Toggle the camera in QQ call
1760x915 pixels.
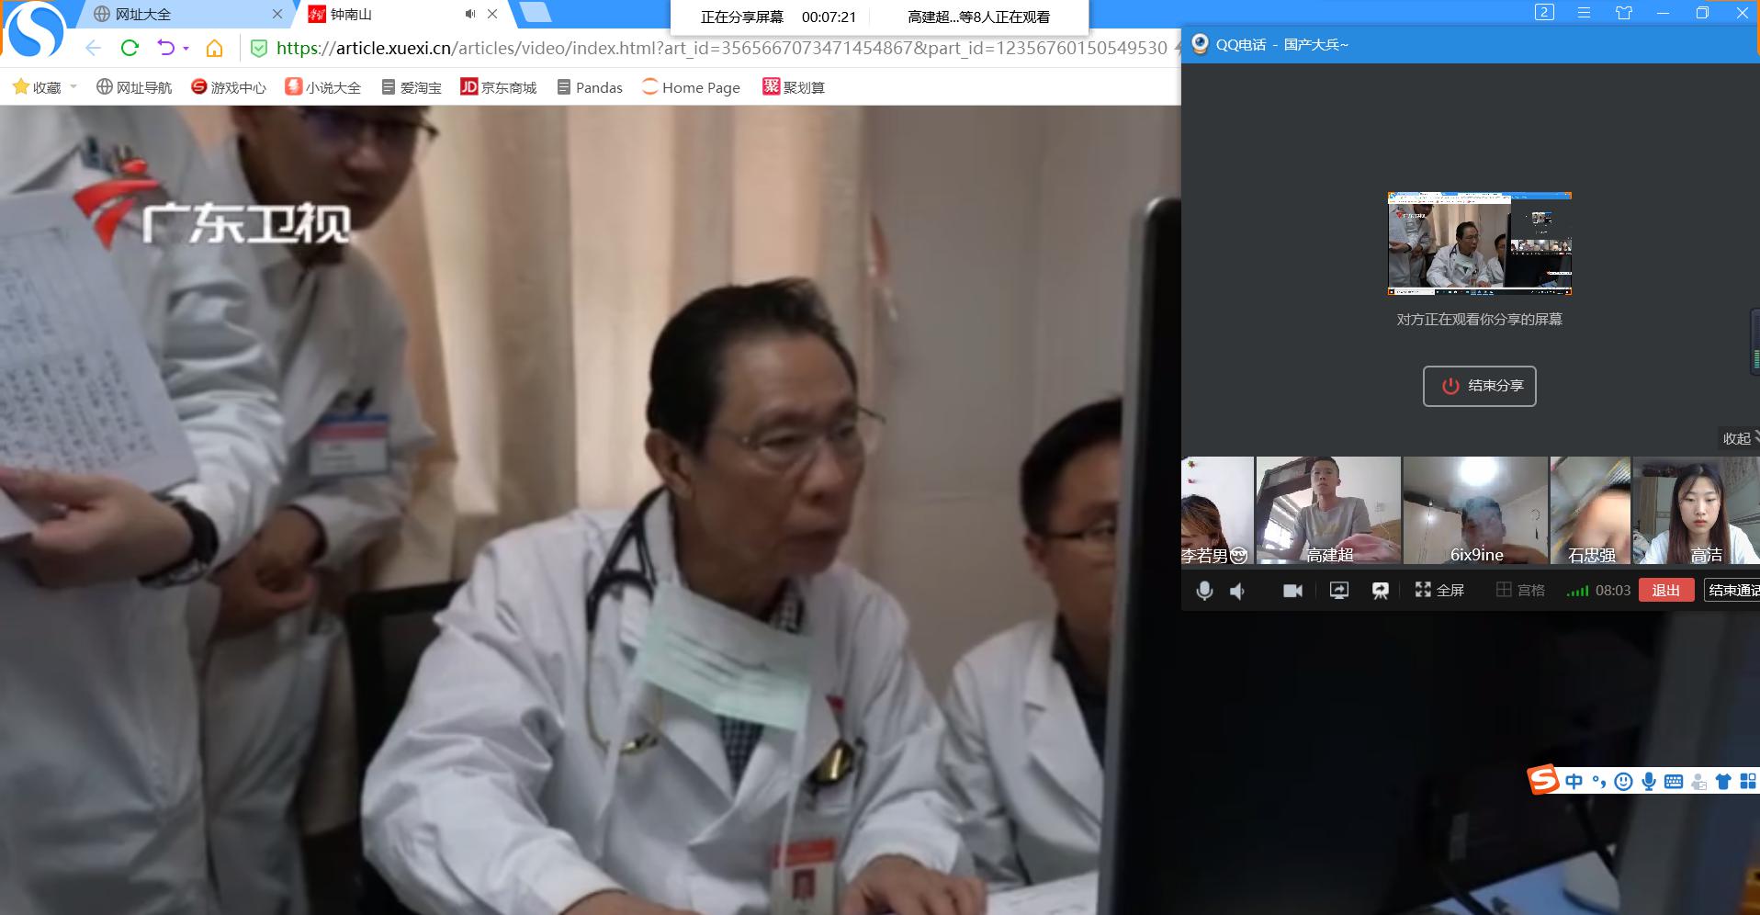click(1292, 591)
